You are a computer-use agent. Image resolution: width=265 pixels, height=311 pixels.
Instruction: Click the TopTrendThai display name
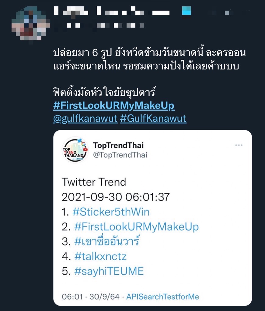[118, 145]
